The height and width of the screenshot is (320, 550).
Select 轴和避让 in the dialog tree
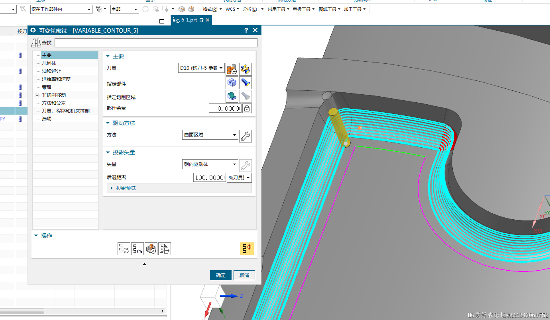pos(51,71)
